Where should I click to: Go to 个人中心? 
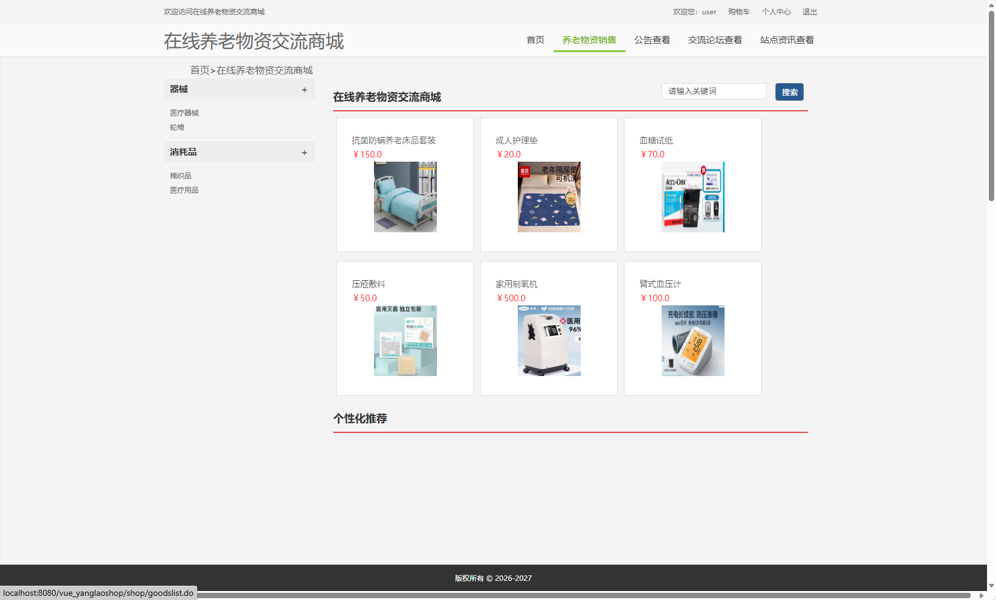pos(776,11)
